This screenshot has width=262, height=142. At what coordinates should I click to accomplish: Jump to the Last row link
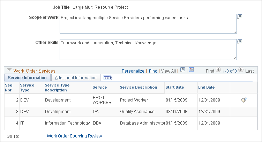point(249,71)
